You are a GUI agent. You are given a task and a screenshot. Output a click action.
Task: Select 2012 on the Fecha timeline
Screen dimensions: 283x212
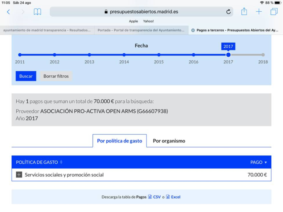tap(54, 55)
